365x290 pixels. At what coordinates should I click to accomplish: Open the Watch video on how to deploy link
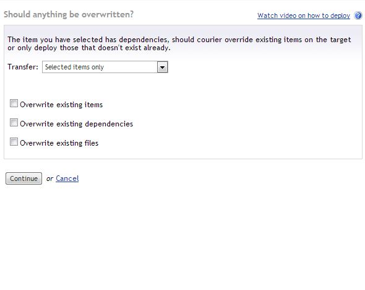(304, 15)
